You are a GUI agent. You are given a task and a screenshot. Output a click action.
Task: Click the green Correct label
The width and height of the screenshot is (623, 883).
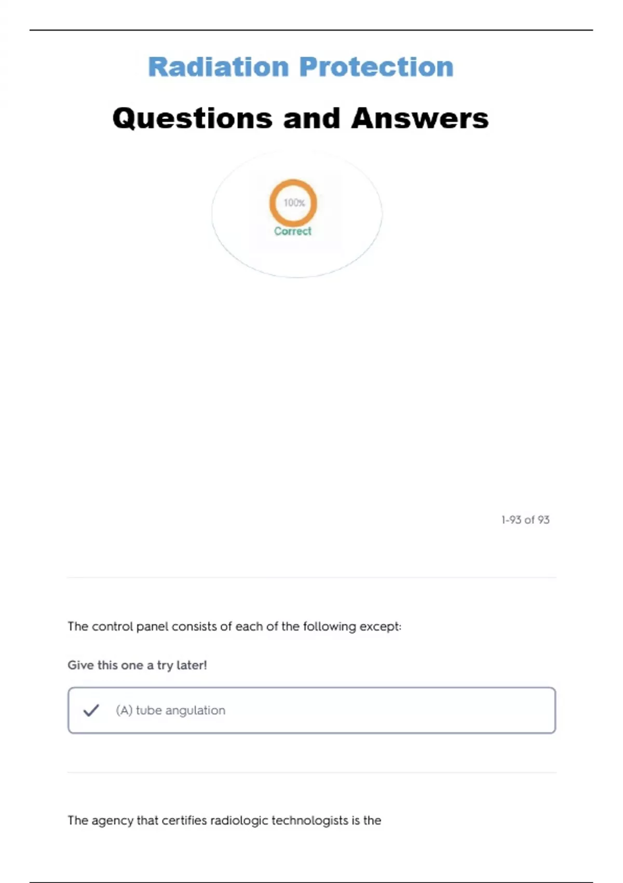pos(293,231)
